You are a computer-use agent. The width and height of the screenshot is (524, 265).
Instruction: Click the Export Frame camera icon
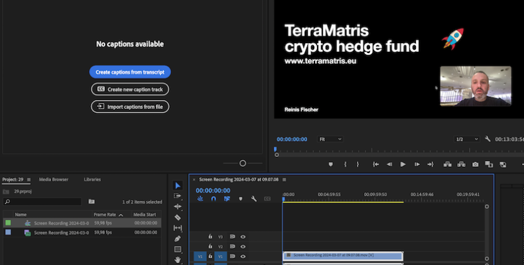tap(475, 164)
